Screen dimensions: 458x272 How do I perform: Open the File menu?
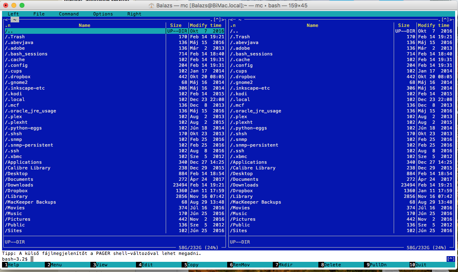point(39,14)
